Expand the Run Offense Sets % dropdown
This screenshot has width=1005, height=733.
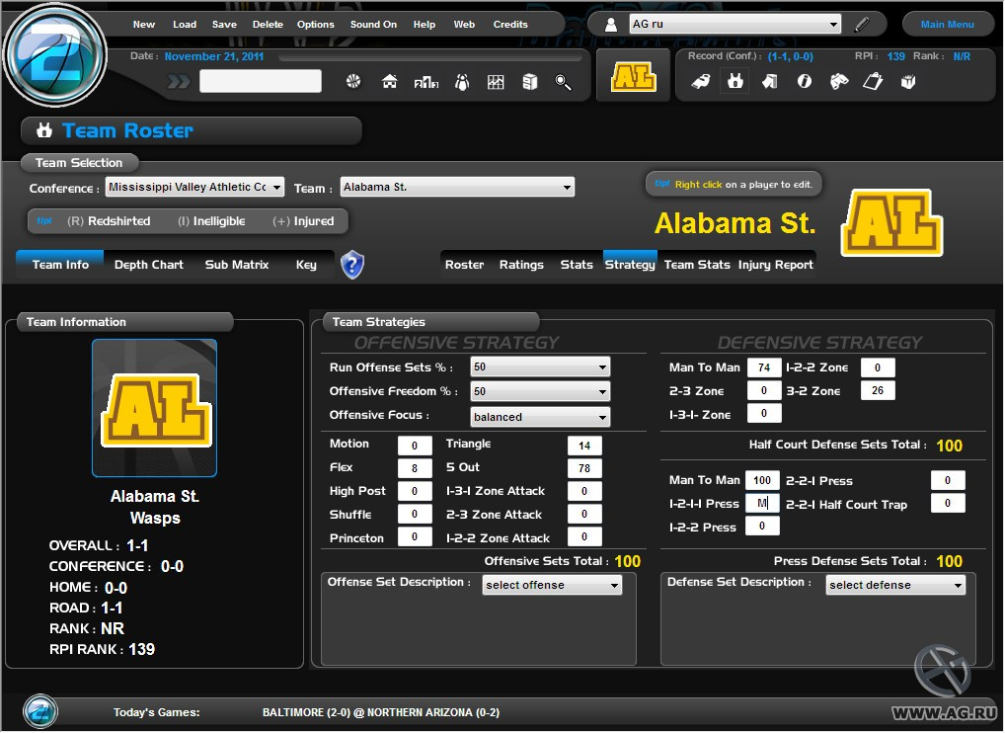pos(540,366)
